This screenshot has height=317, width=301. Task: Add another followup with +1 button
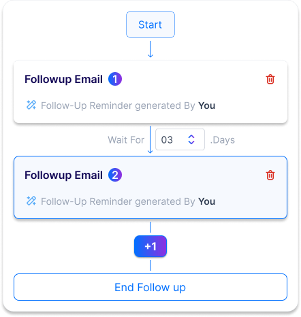pyautogui.click(x=150, y=246)
